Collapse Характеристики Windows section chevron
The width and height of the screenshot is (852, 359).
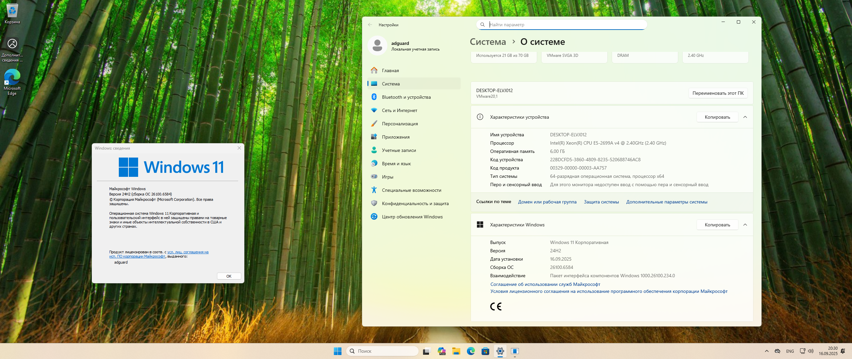(x=745, y=225)
